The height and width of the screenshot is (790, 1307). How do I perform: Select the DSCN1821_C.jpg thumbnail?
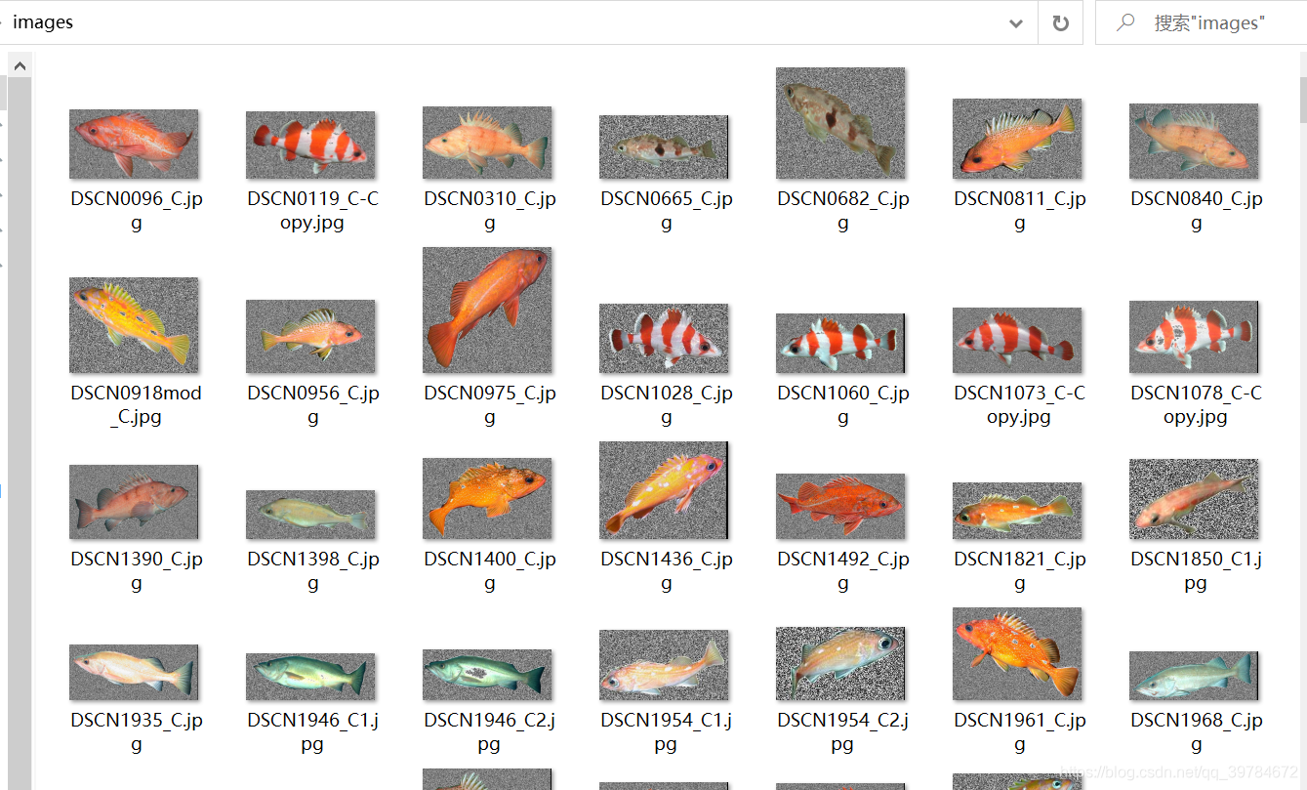1017,511
